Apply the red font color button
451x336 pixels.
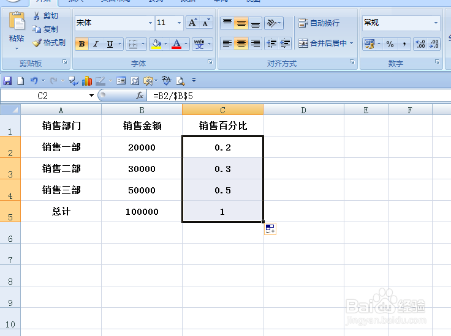click(176, 44)
